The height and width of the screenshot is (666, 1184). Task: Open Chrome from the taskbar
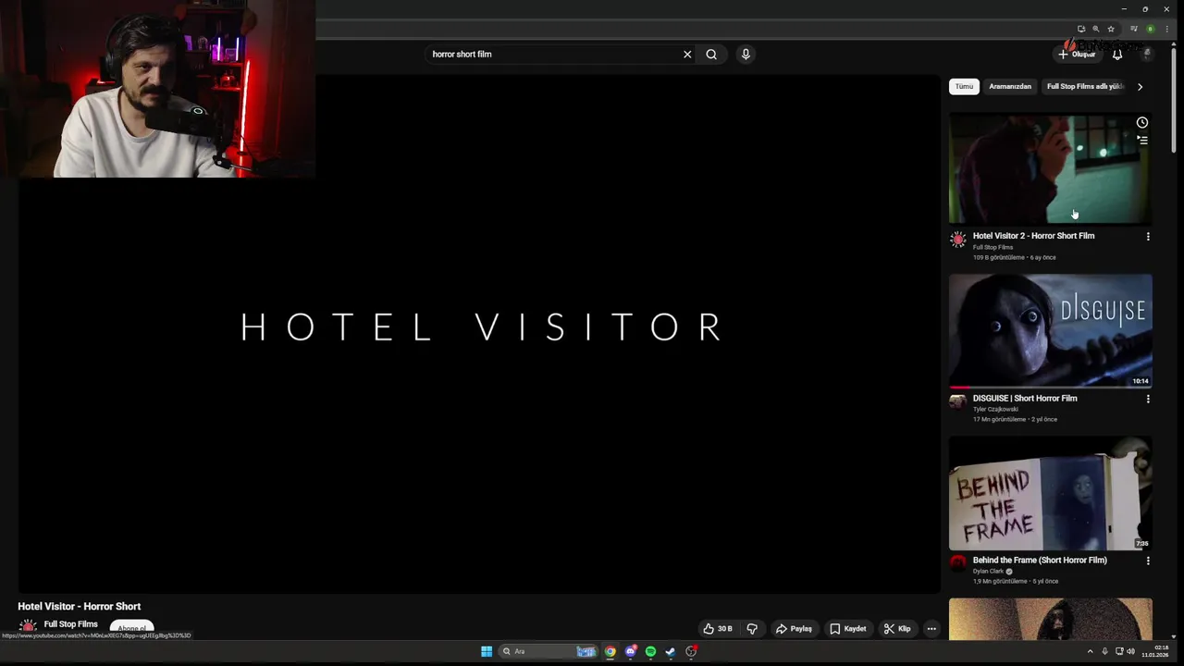coord(610,651)
